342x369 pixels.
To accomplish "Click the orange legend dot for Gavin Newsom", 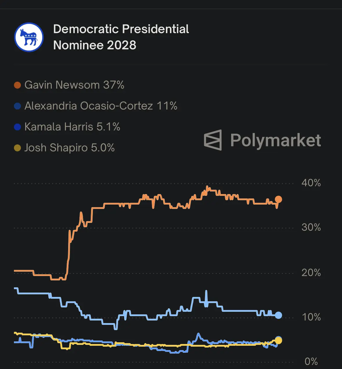I will [17, 85].
